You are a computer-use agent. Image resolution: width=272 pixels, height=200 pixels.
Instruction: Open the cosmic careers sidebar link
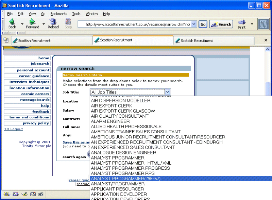[x=27, y=94]
